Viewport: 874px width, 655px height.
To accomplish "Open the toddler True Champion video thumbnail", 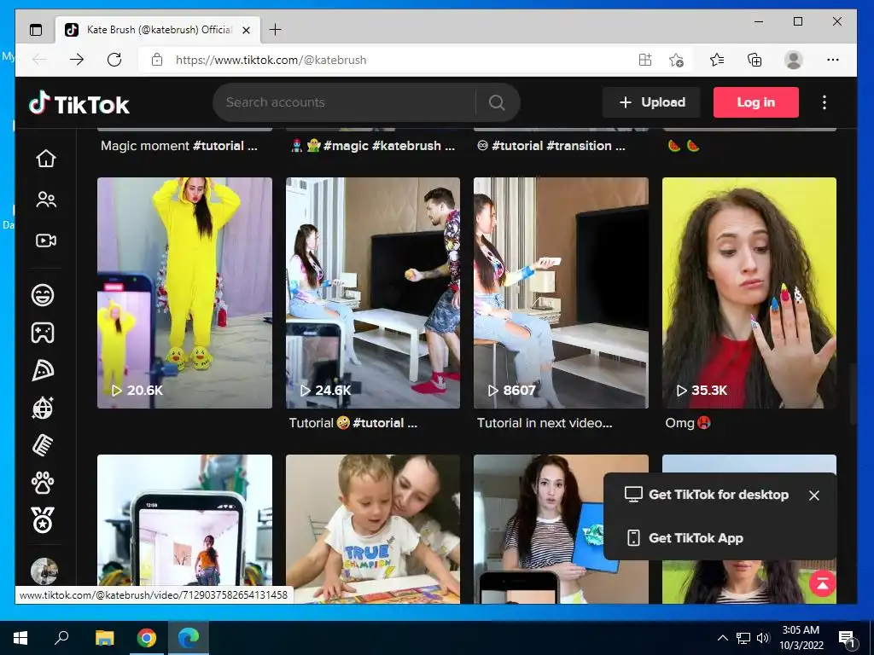I will tap(373, 529).
